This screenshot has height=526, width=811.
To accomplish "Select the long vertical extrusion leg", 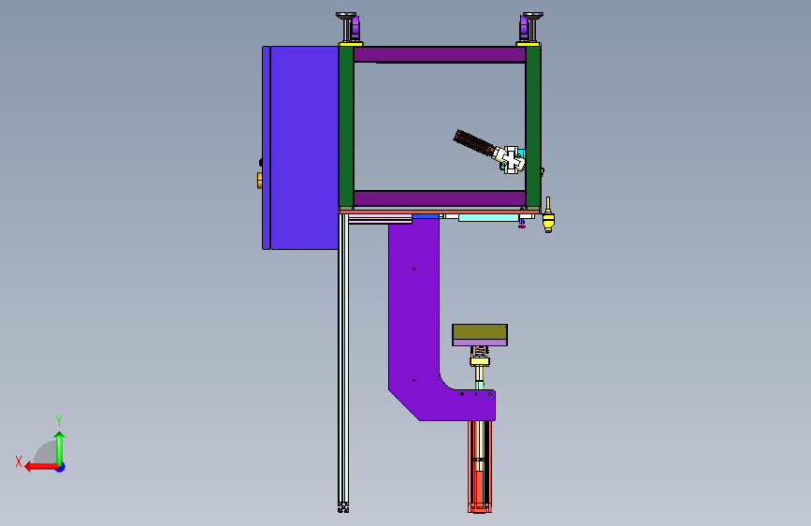I will pyautogui.click(x=343, y=362).
